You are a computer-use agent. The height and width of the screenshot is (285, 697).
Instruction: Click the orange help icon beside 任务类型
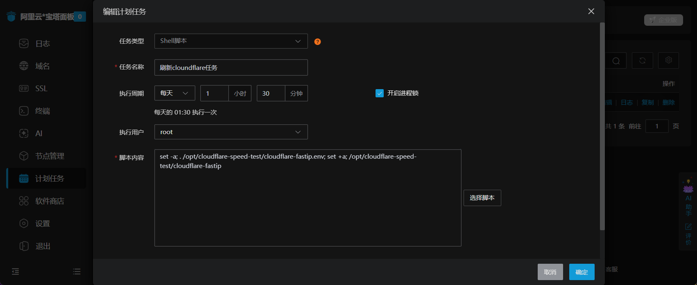pos(317,42)
